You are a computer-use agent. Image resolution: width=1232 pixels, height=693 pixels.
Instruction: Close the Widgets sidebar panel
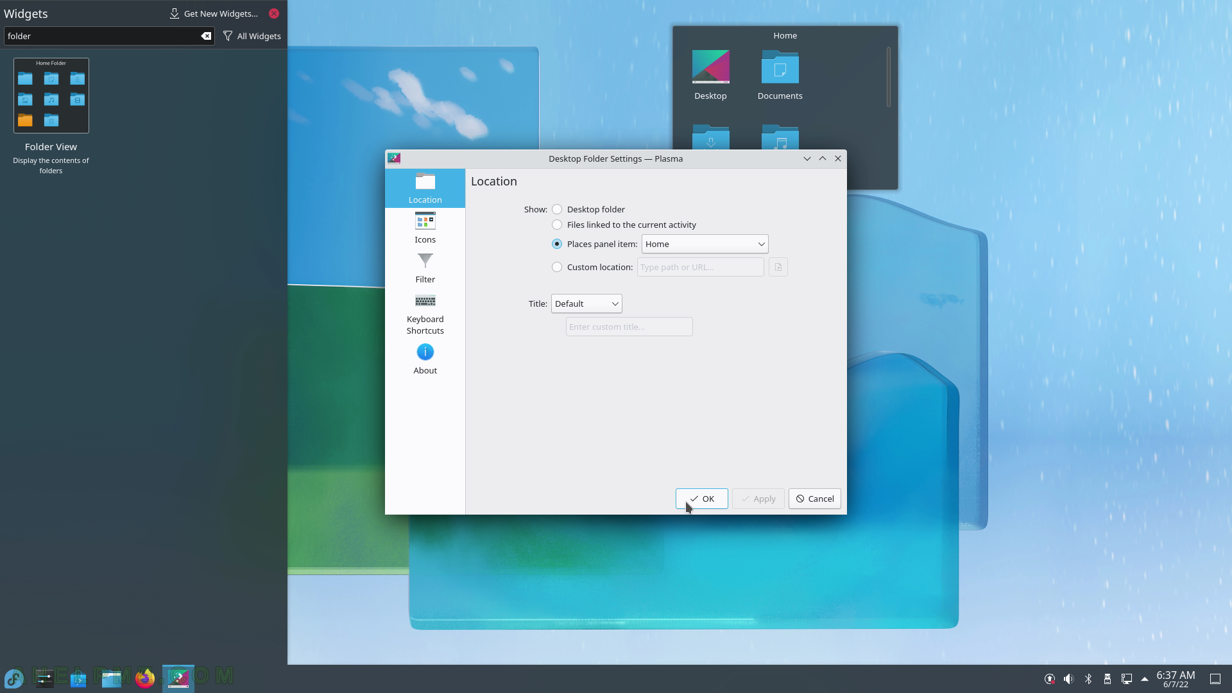point(274,13)
